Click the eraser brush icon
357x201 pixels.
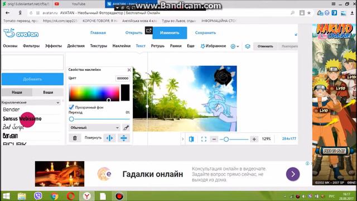click(x=126, y=128)
